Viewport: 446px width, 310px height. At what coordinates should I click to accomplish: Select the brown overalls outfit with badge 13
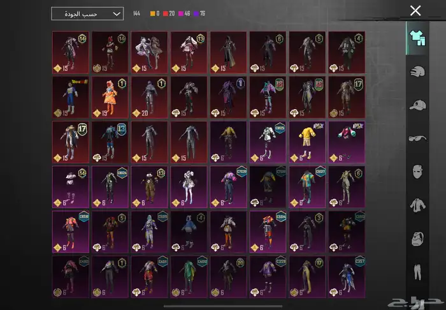coord(150,187)
